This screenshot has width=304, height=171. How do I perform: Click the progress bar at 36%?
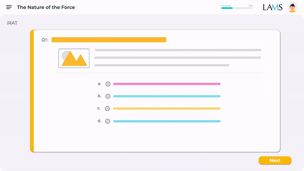point(237,8)
